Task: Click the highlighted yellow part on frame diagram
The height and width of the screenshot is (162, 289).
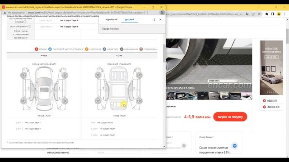Action: 123,104
